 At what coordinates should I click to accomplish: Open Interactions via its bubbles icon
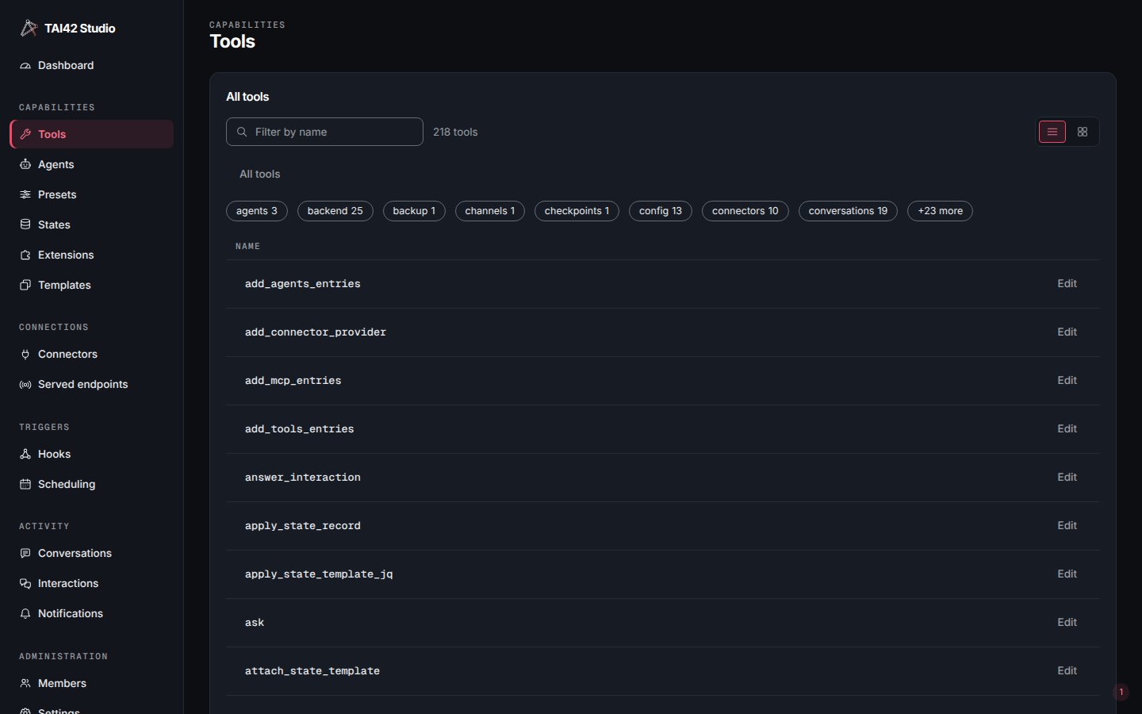[x=25, y=583]
